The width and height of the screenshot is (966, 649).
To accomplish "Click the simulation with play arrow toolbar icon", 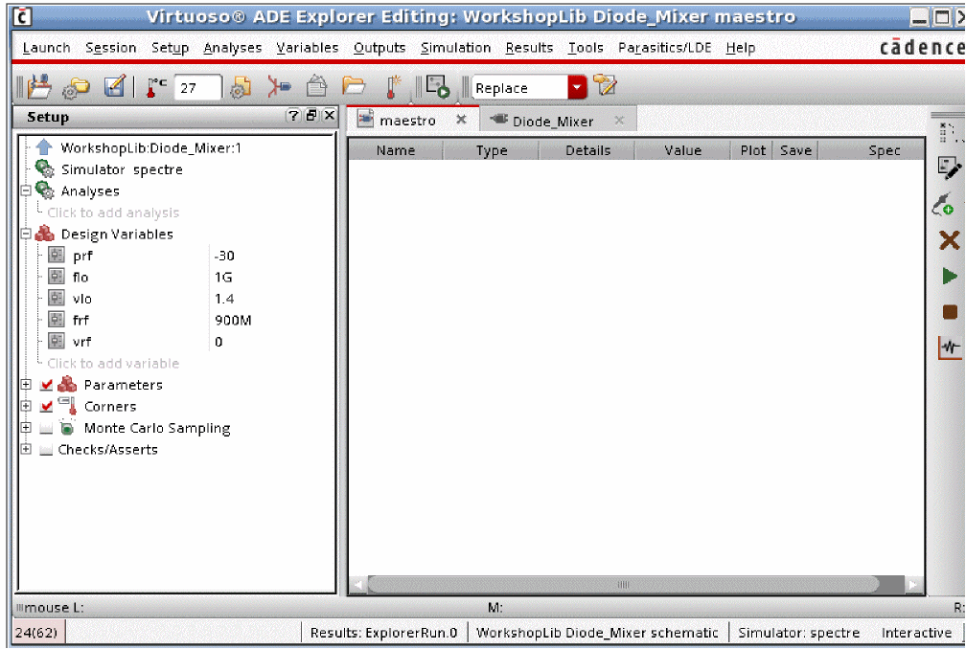I will (437, 87).
